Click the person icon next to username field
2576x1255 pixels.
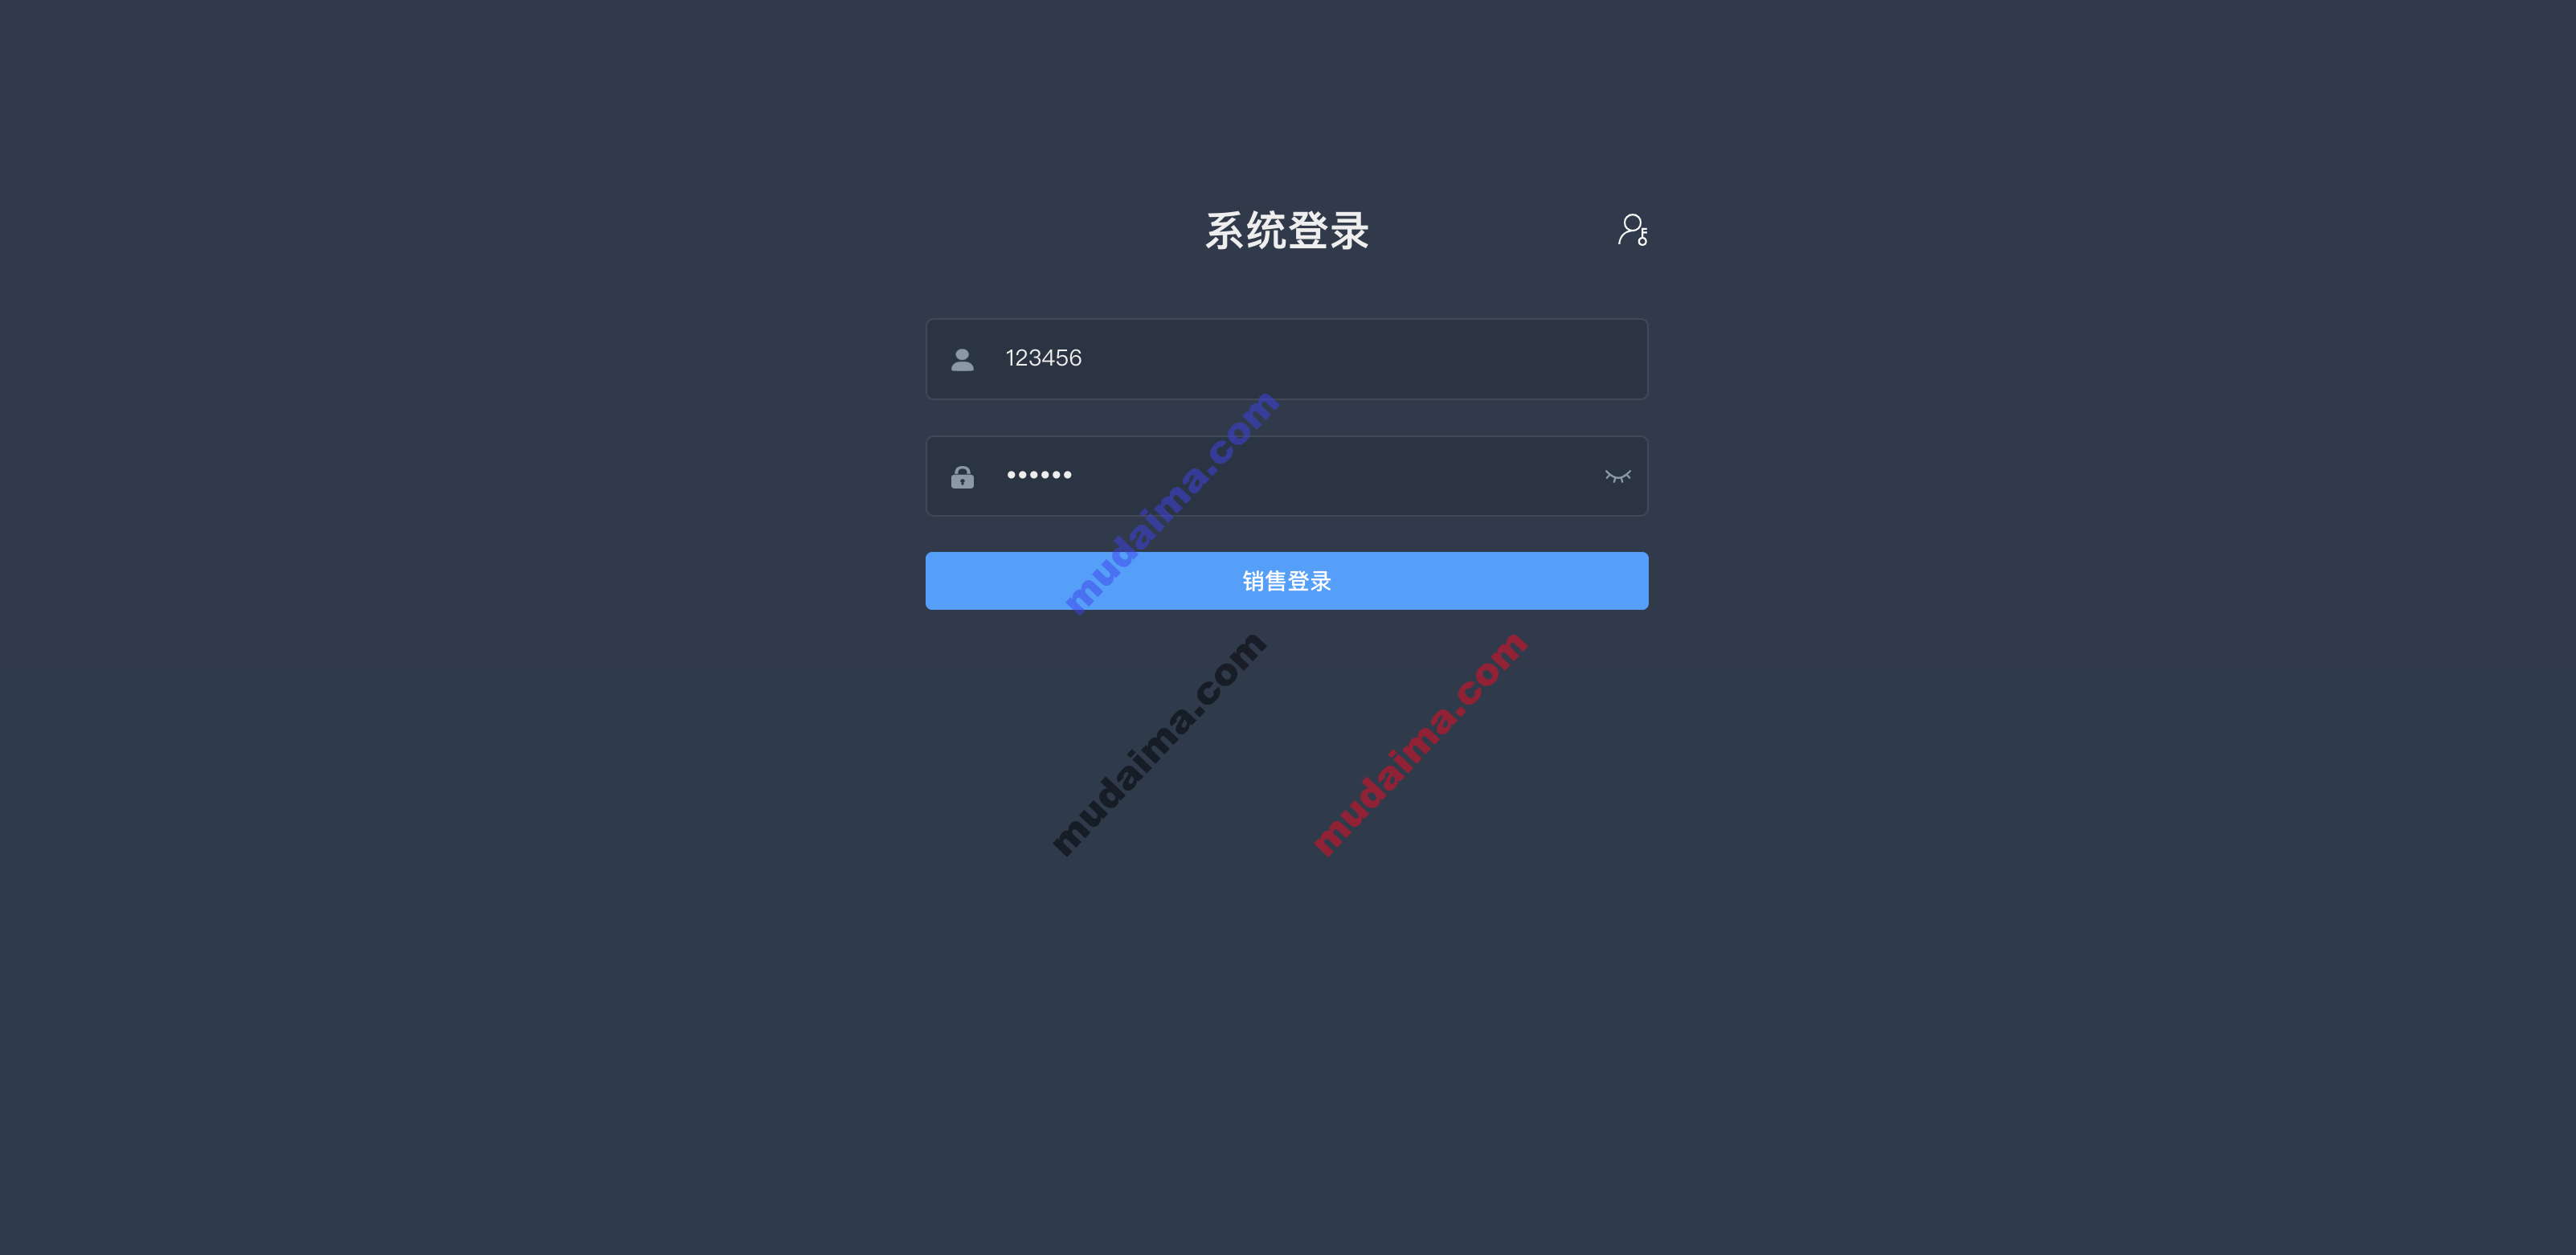(x=963, y=358)
